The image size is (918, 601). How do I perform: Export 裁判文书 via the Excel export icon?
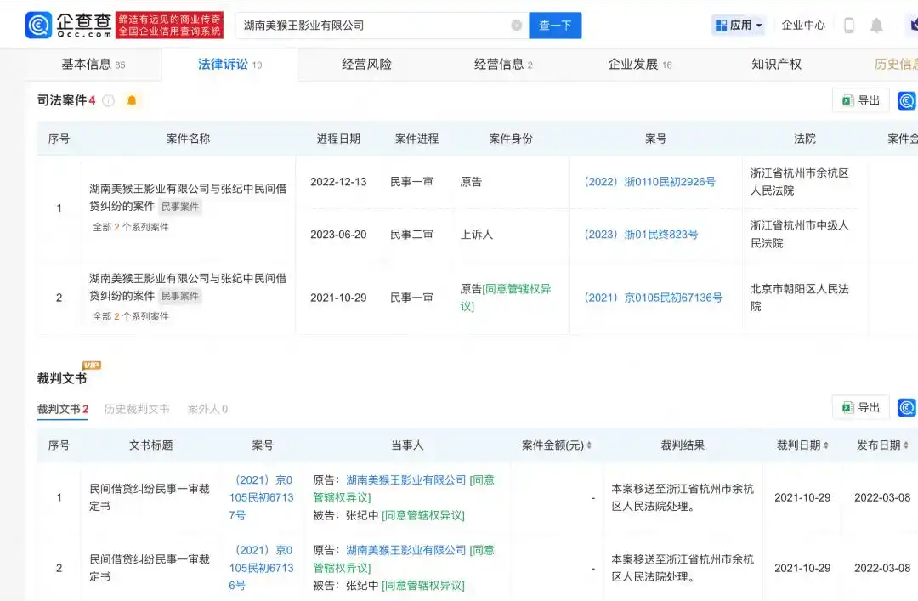860,407
